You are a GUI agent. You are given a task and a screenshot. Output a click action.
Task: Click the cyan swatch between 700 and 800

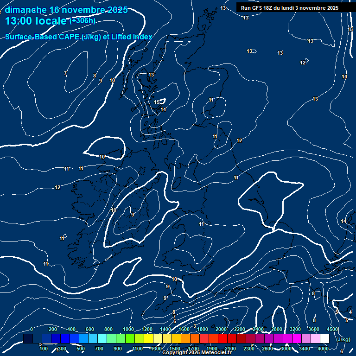[x=102, y=338]
